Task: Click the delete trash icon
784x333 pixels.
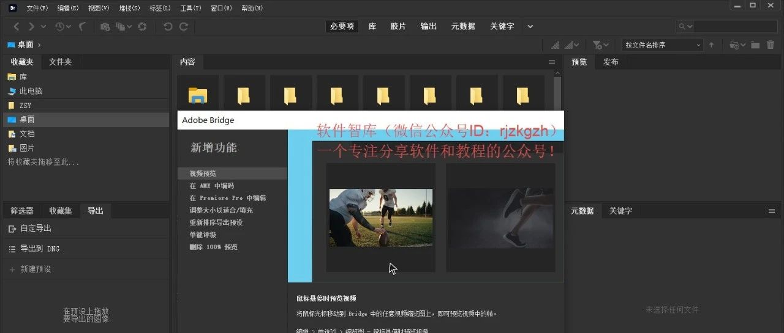Action: (771, 45)
